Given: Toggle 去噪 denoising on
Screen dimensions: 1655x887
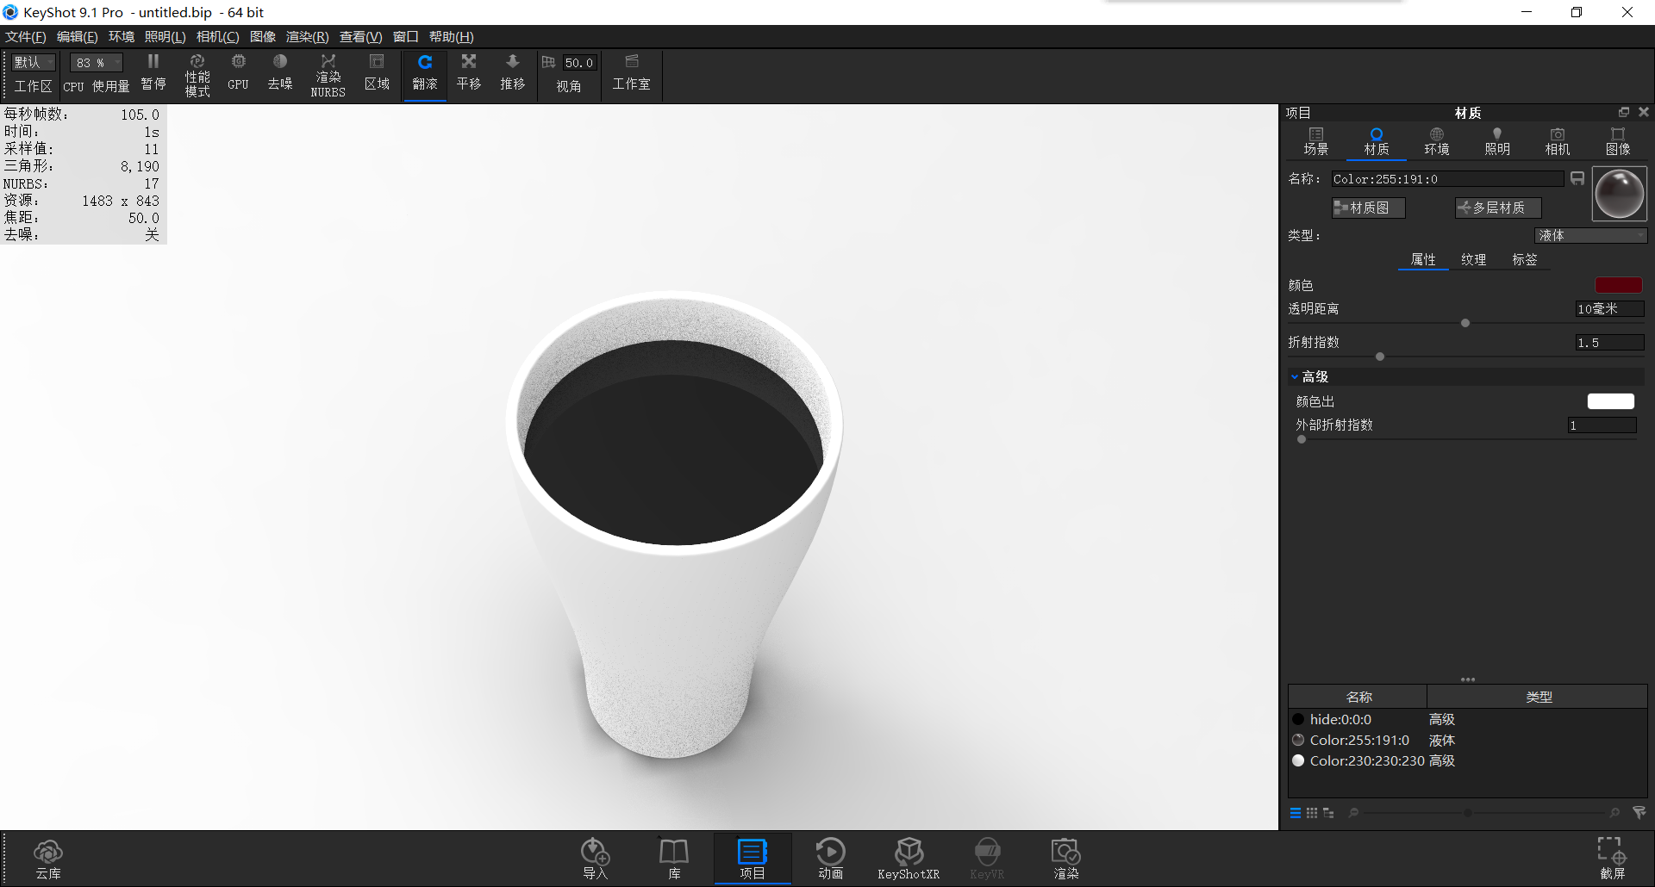Looking at the screenshot, I should tap(279, 73).
